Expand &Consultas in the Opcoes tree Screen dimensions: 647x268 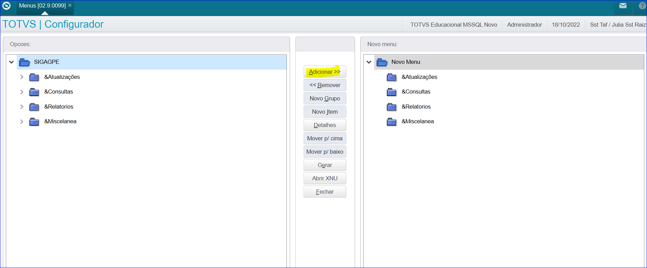[x=22, y=92]
